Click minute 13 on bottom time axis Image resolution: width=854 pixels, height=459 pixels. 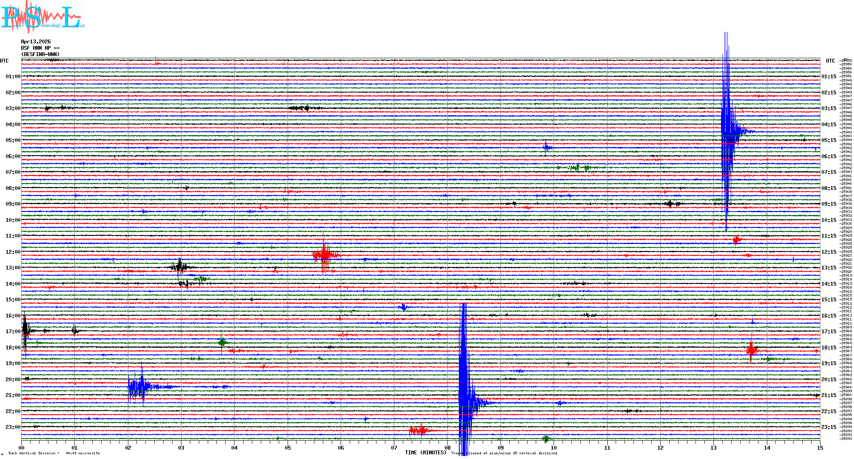tap(713, 448)
